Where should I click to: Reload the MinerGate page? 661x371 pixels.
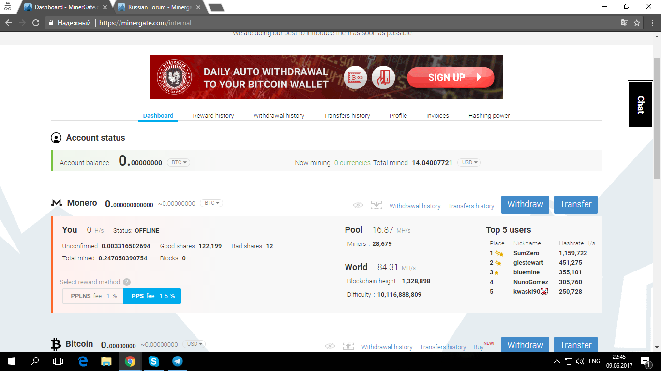point(36,23)
